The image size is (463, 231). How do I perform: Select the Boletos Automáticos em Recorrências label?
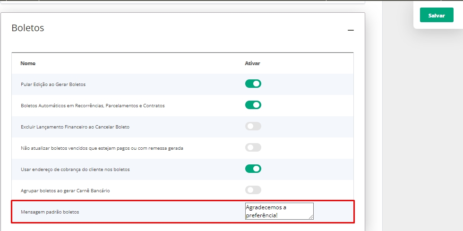[93, 106]
